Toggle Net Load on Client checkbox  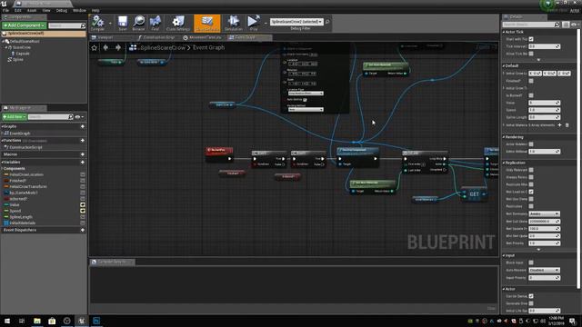click(x=531, y=192)
